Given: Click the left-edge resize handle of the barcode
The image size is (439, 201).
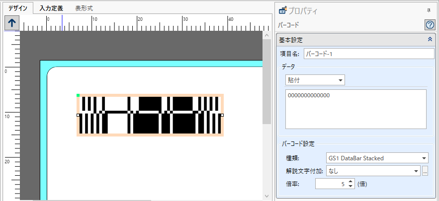Looking at the screenshot, I should point(78,115).
